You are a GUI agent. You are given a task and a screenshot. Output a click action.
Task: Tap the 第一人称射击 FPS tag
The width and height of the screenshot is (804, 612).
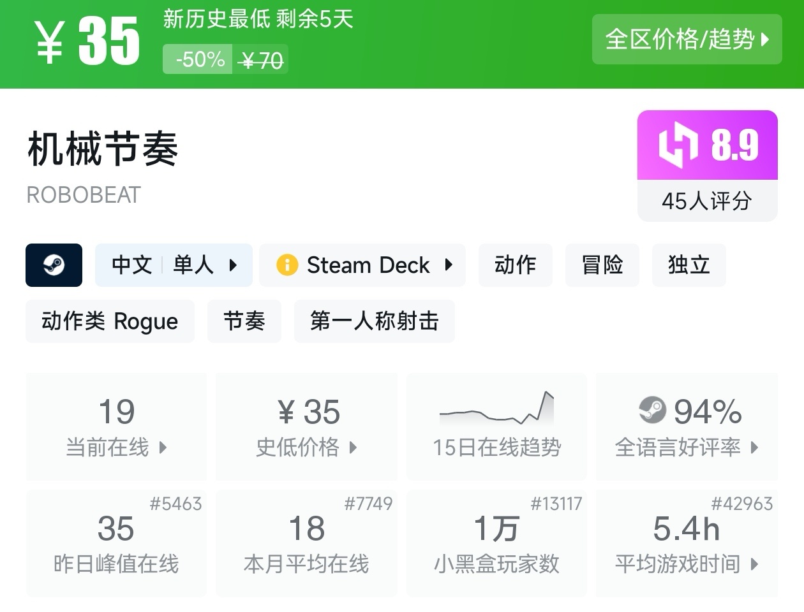[374, 321]
